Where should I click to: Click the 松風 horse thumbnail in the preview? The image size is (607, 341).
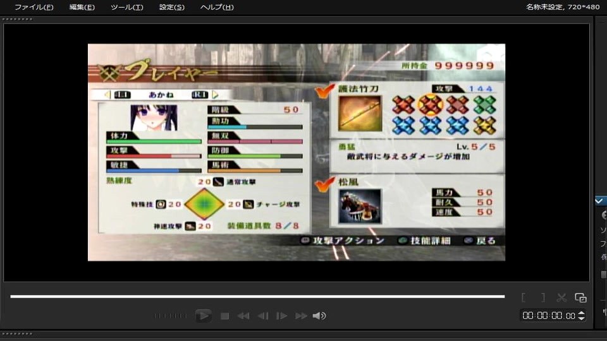tap(360, 206)
